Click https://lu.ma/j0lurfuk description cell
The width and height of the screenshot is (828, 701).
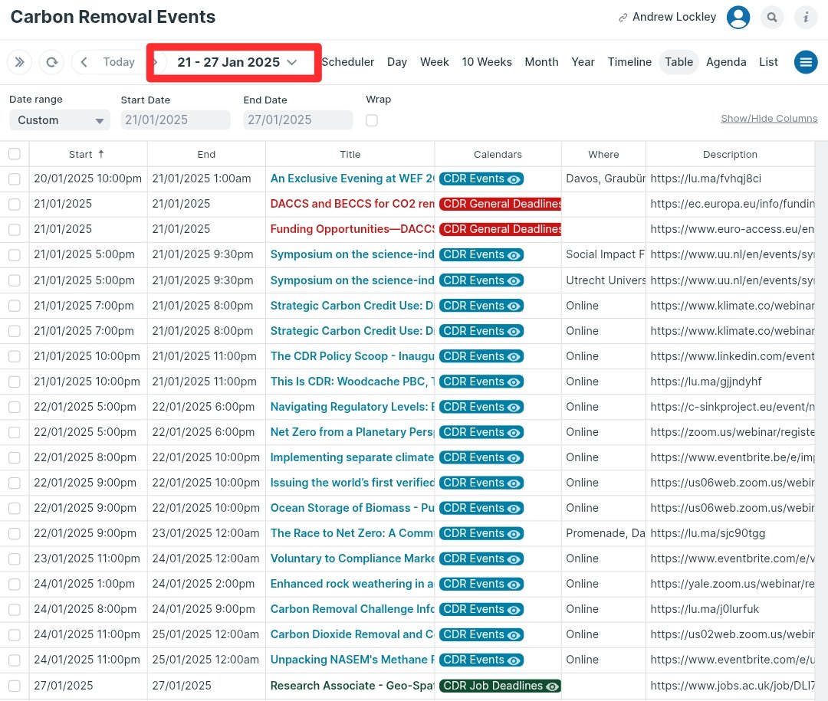point(705,610)
